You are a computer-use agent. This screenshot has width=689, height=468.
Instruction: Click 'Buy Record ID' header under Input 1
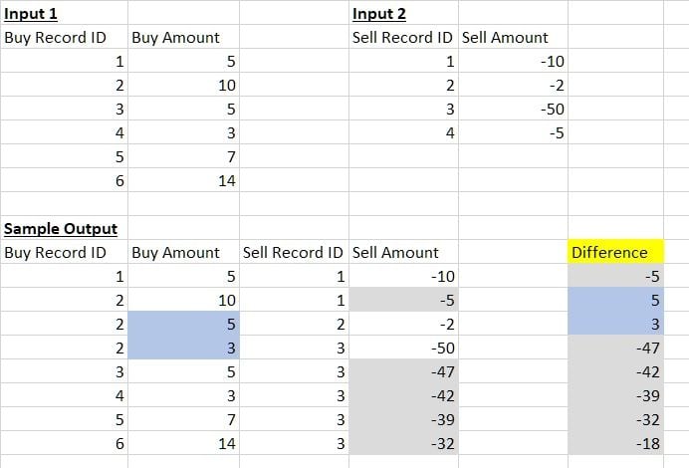pos(64,37)
